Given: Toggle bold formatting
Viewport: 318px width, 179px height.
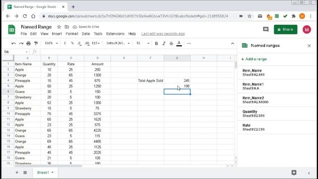Looking at the screenshot, I should (157, 43).
